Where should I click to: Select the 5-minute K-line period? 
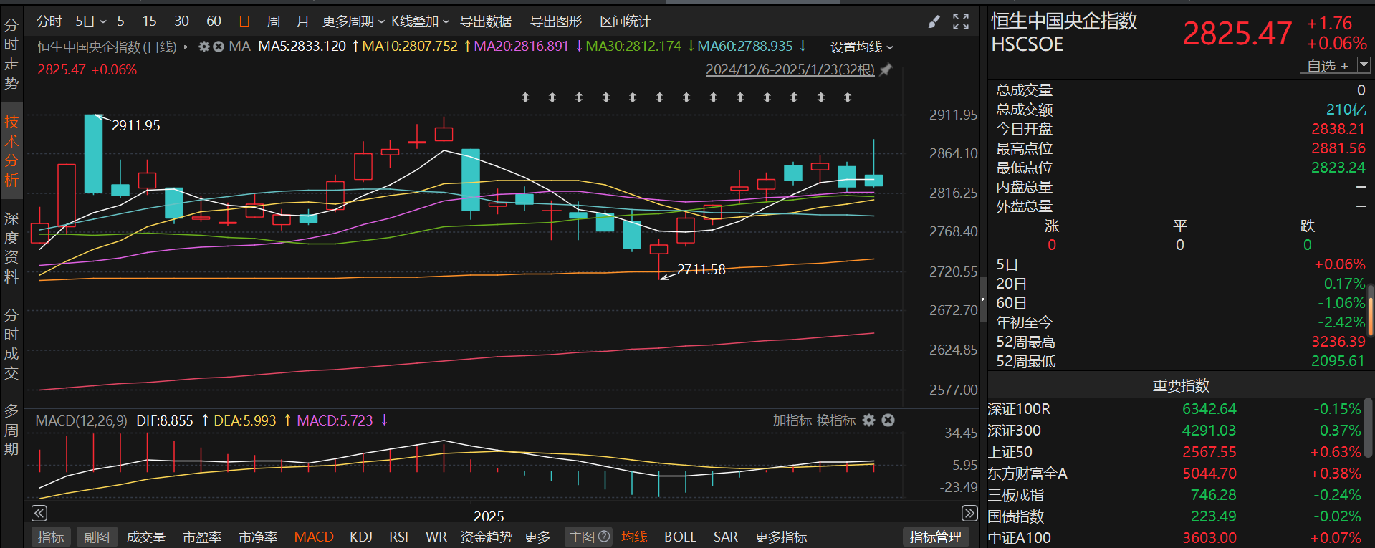coord(120,21)
